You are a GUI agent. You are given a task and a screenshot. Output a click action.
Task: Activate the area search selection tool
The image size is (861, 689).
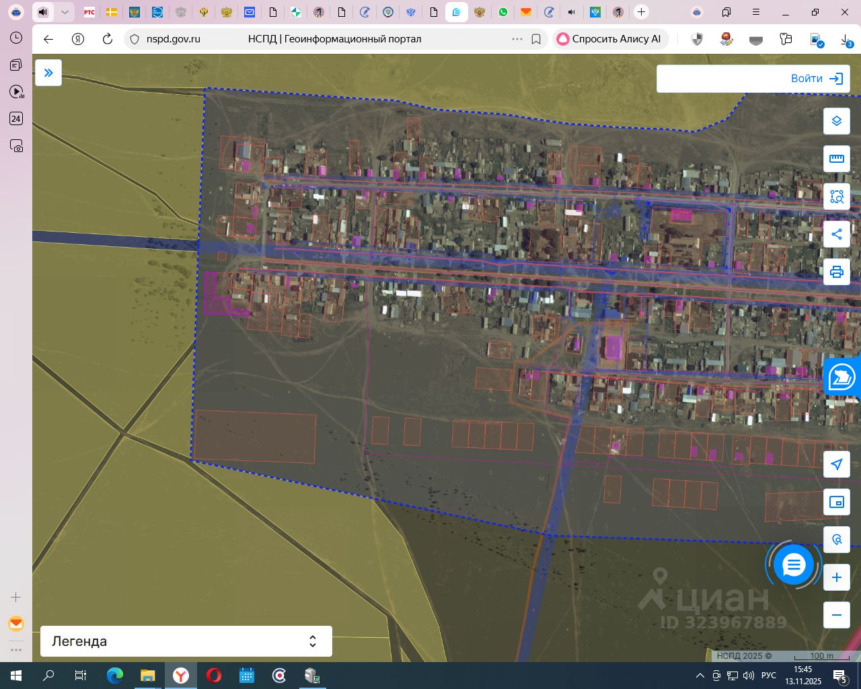(836, 196)
